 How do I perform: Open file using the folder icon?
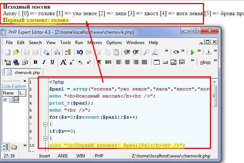coord(16,52)
